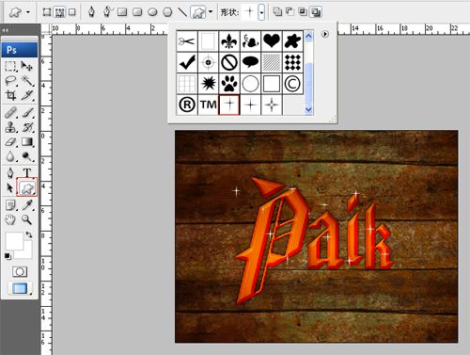Select the Dodge tool
The width and height of the screenshot is (470, 355).
(x=27, y=156)
